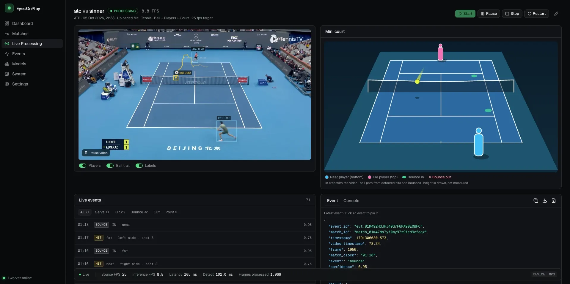Select the 01:16 HIT near shot 2 event
Screen dimensions: 570x284
pos(195,264)
